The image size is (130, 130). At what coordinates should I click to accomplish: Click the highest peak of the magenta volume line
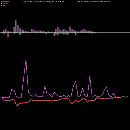pos(26,60)
